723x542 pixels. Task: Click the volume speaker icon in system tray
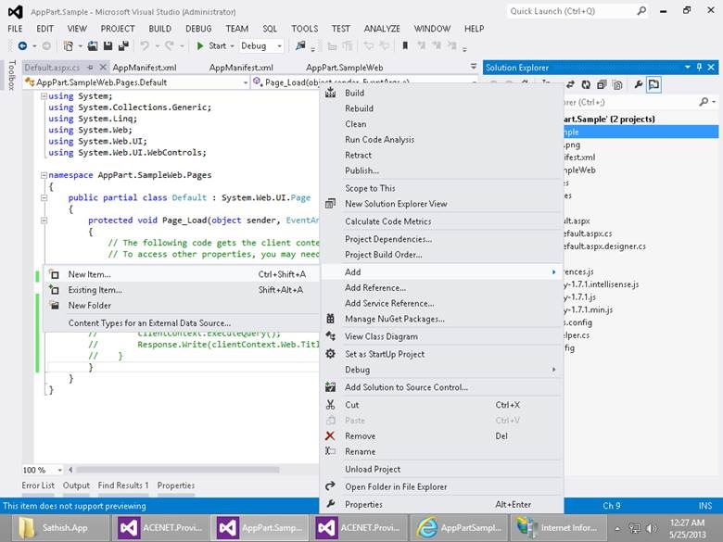(x=652, y=528)
